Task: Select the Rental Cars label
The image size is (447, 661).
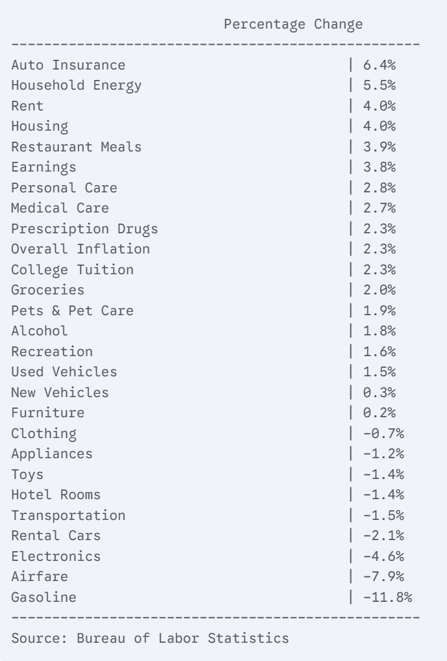Action: click(x=56, y=536)
